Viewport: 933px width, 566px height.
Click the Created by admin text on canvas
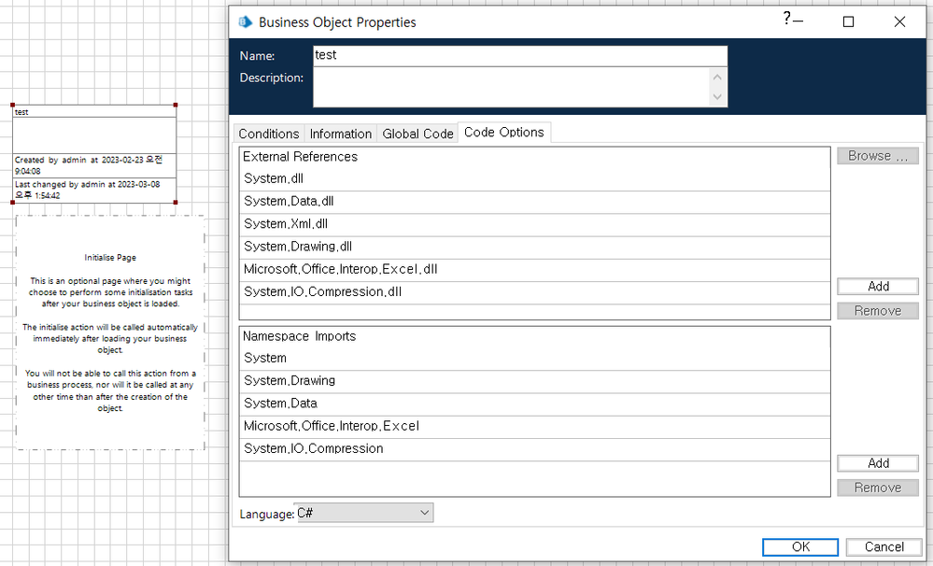tap(88, 165)
